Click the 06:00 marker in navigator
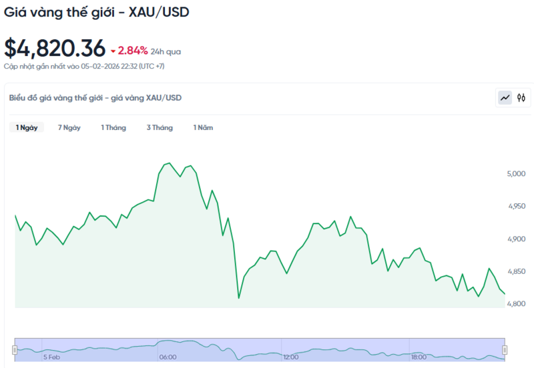This screenshot has height=368, width=534. coord(168,357)
